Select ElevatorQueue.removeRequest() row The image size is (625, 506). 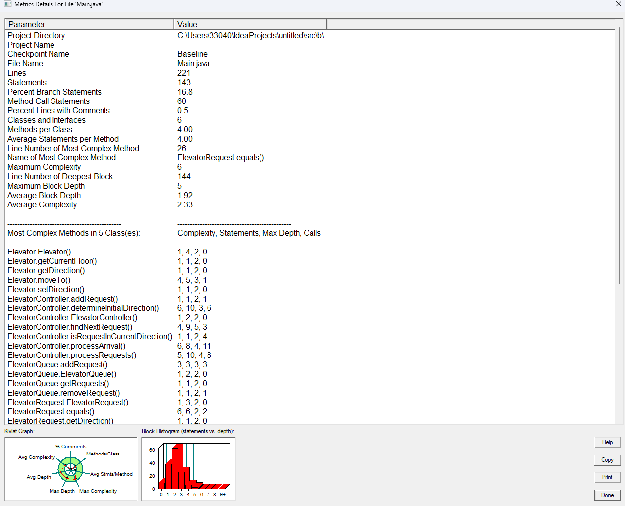pyautogui.click(x=166, y=393)
